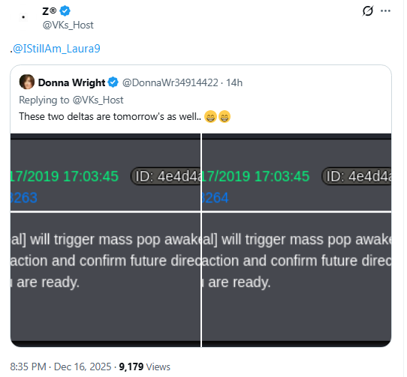Open the right image showing post 3264
The image size is (407, 377).
(297, 240)
